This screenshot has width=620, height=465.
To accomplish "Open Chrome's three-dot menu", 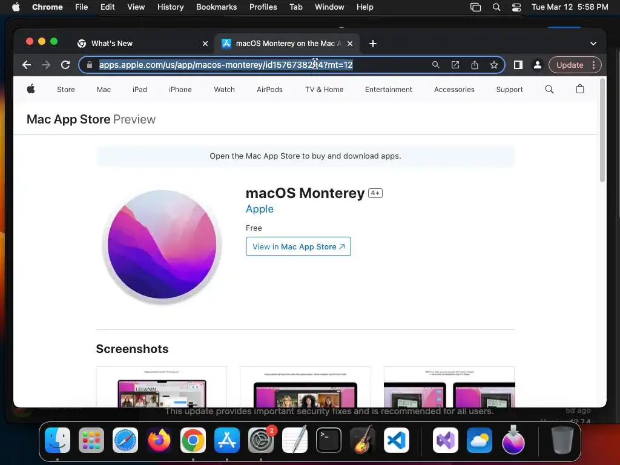I will click(x=593, y=65).
